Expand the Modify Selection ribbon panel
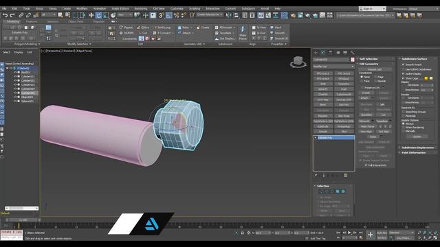 (x=79, y=44)
